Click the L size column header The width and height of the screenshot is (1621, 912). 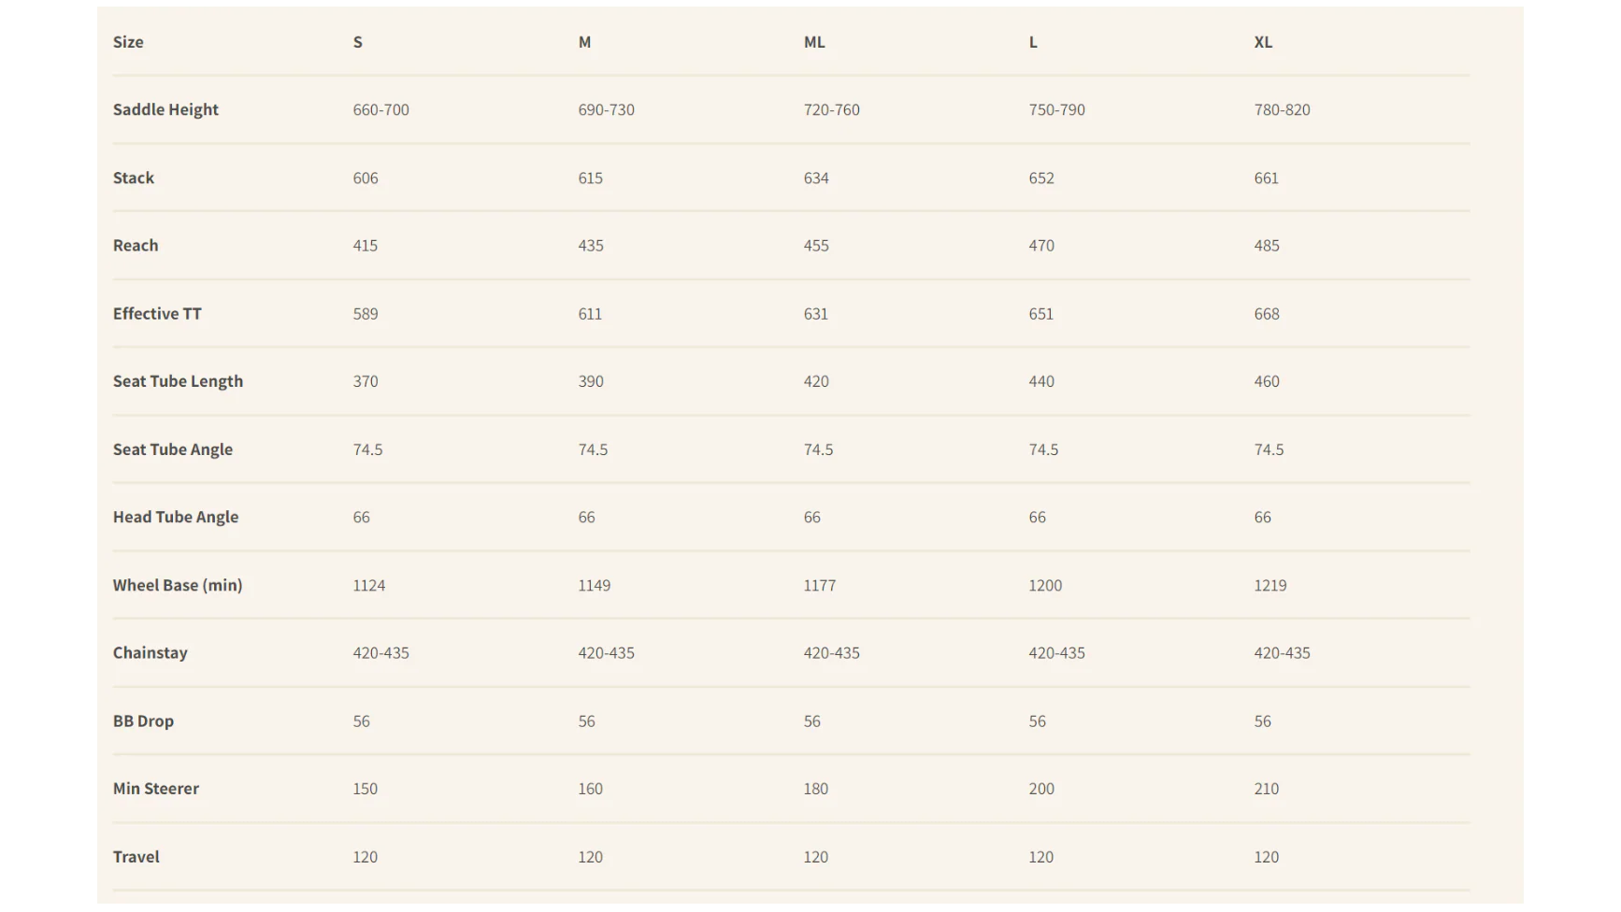(1033, 42)
